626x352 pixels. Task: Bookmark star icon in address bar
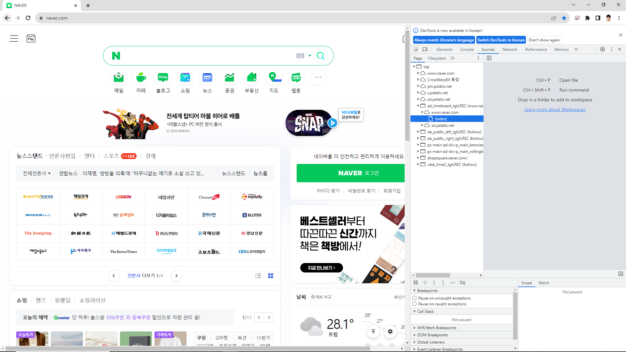(x=564, y=18)
